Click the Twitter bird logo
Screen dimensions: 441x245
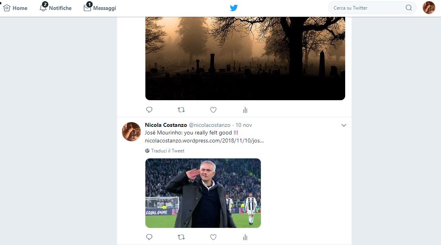(x=234, y=8)
